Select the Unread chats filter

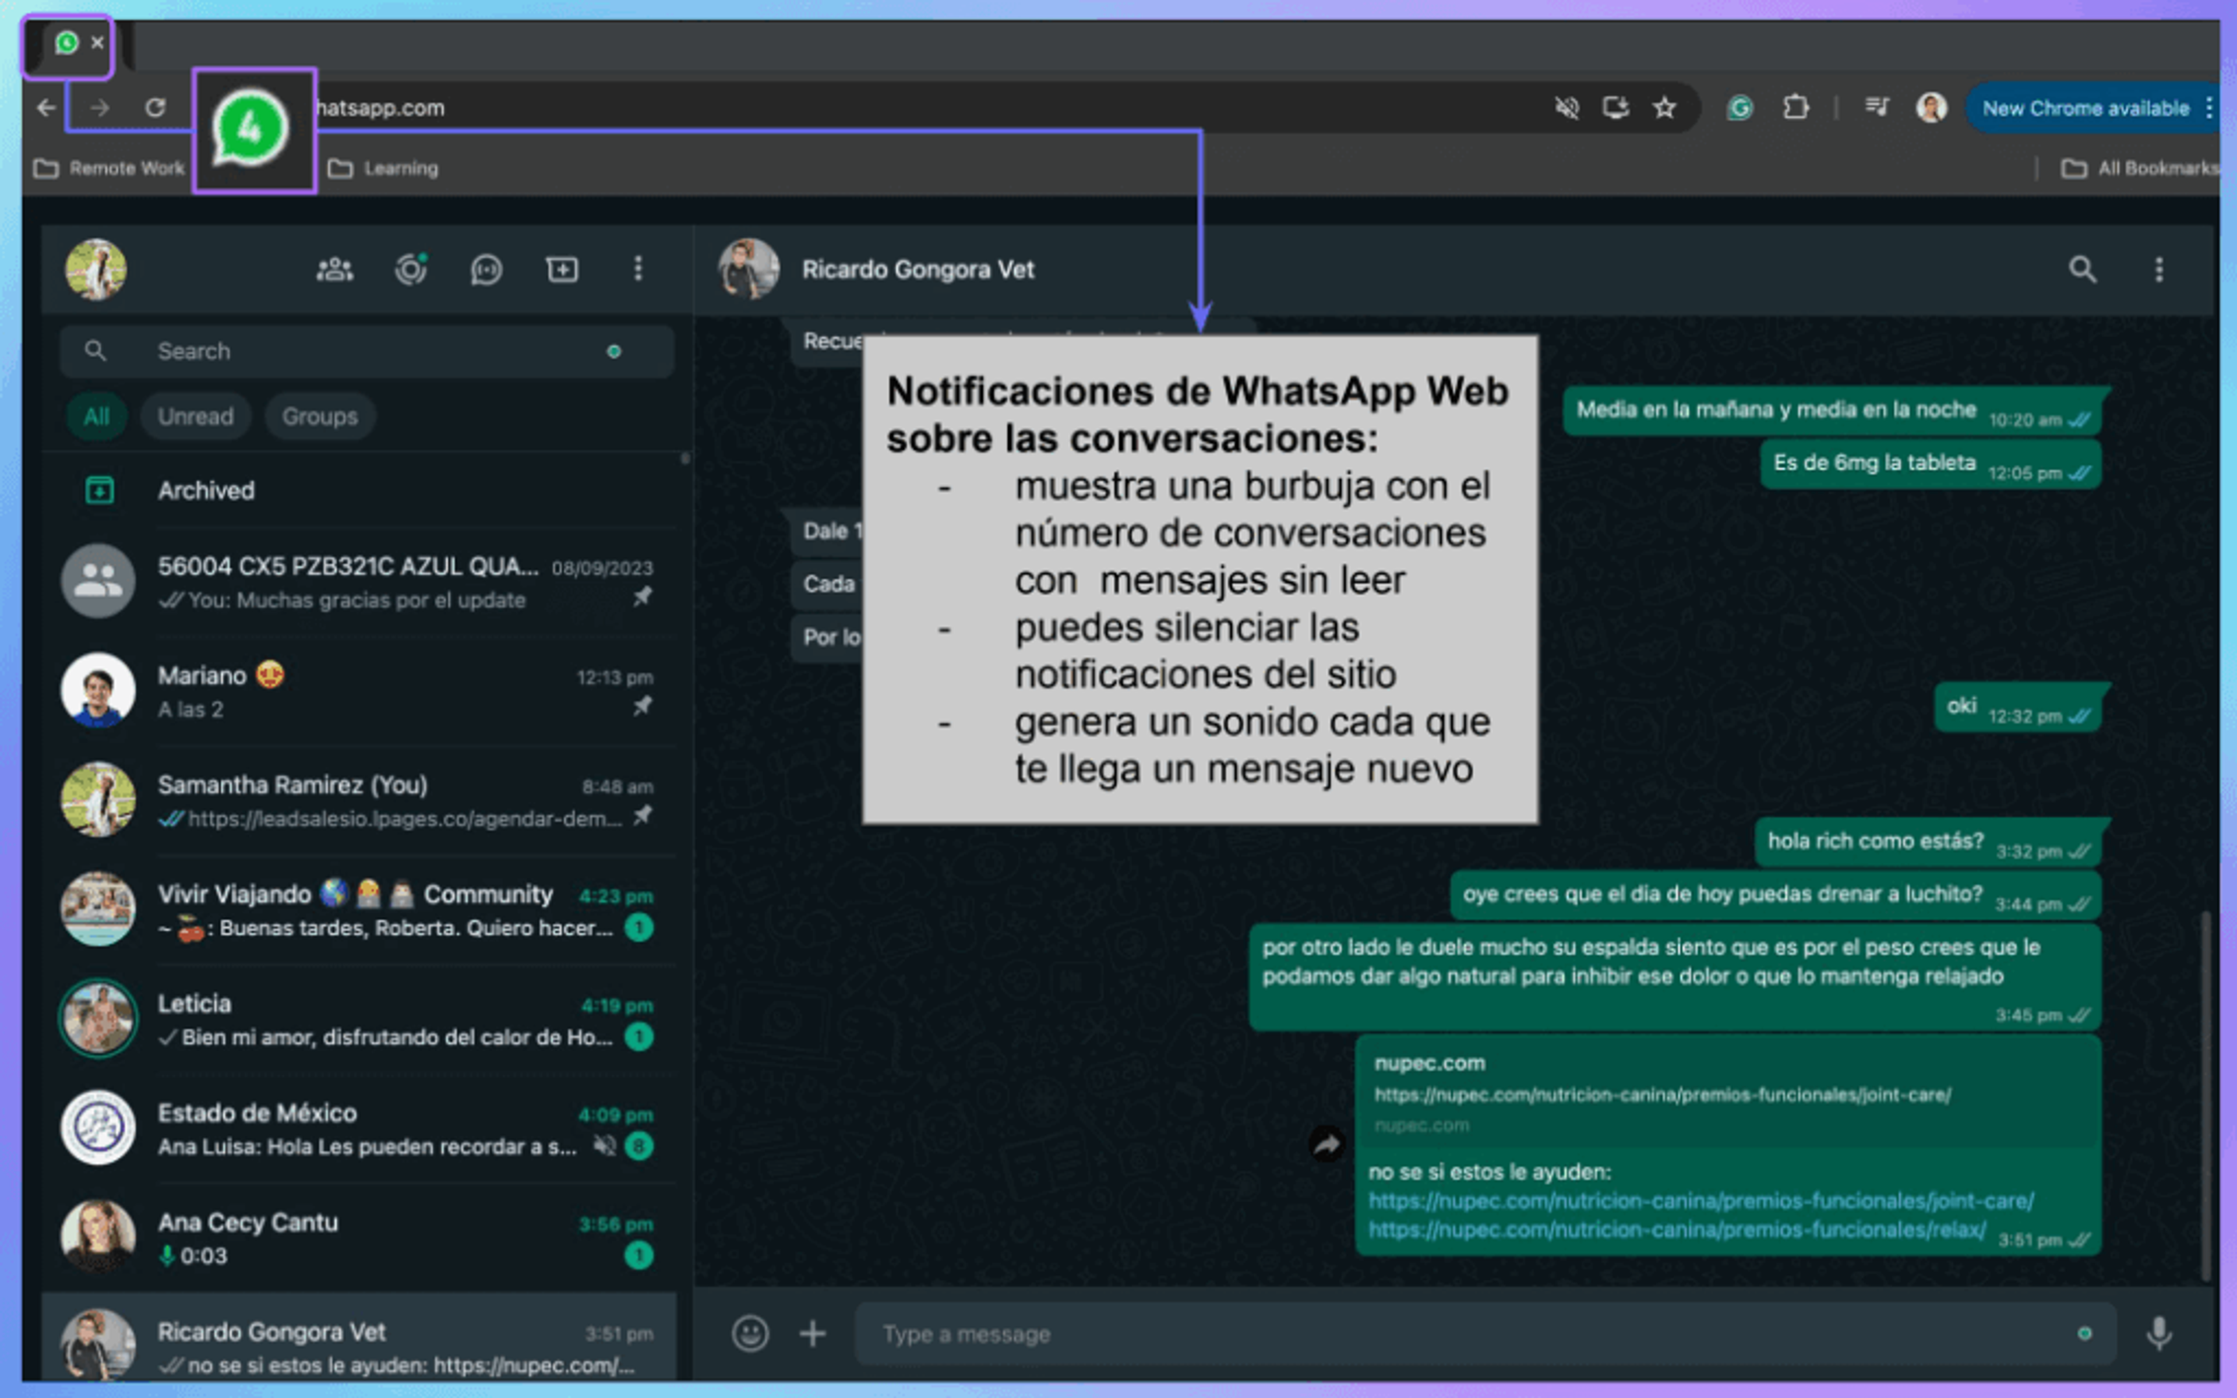tap(195, 416)
